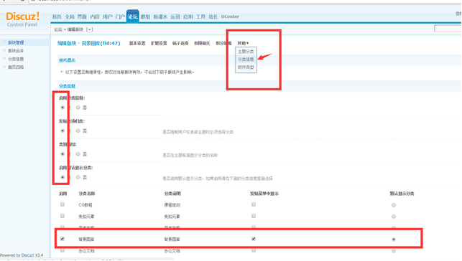
Task: Switch to the 界面 navigation tab
Action: [82, 16]
